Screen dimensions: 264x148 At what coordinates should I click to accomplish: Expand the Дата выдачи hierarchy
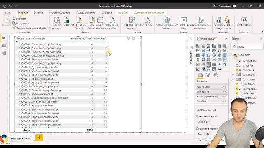point(233,75)
